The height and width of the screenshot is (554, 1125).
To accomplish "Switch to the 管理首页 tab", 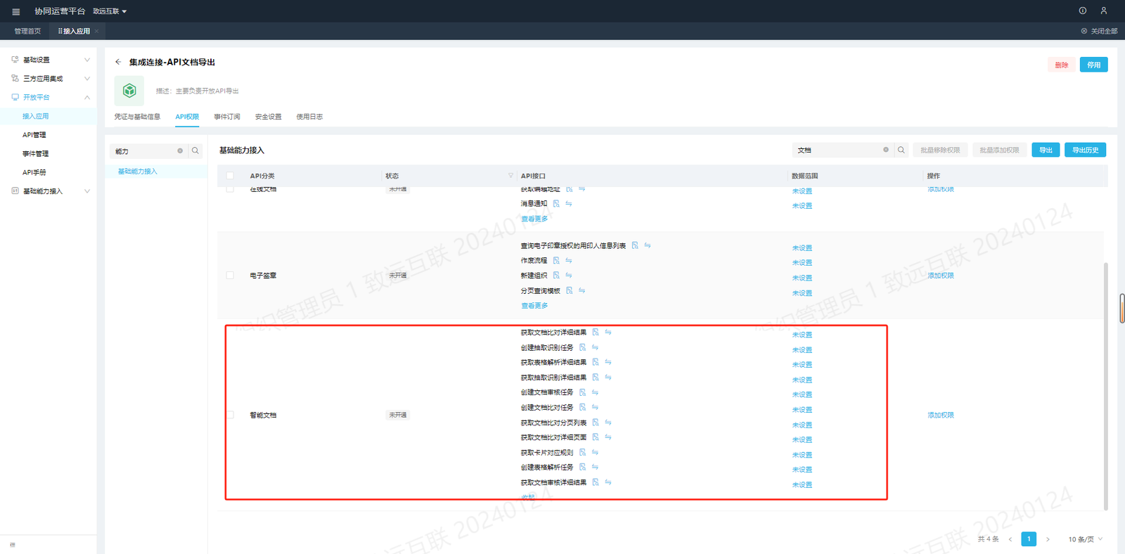I will tap(27, 31).
